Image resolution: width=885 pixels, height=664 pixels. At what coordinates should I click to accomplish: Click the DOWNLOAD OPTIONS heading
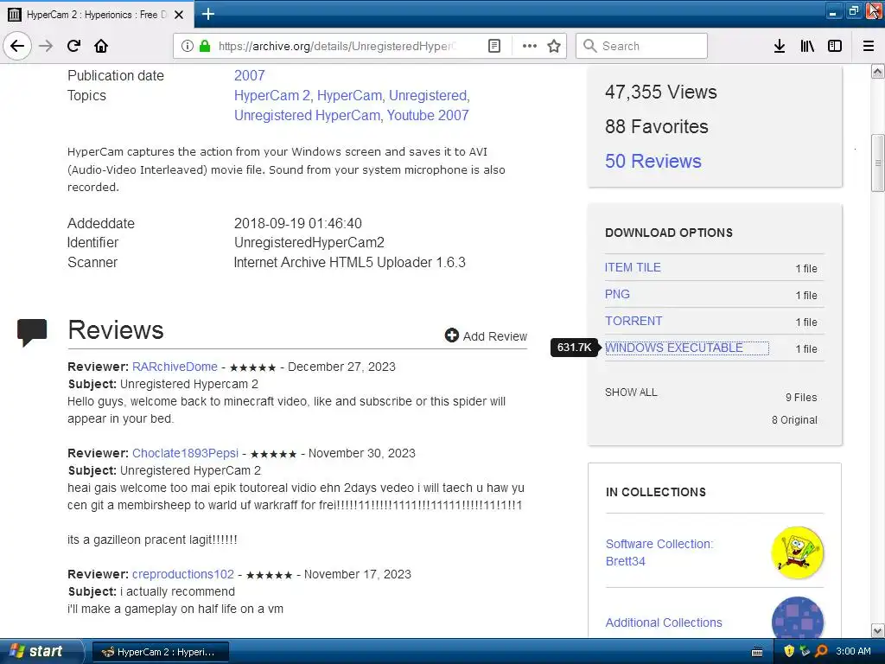669,233
